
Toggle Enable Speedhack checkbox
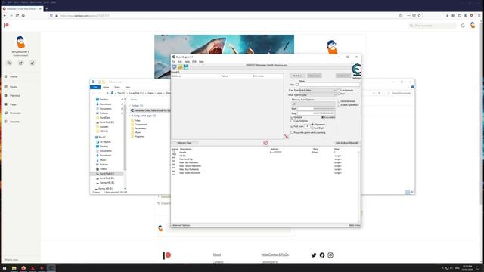pyautogui.click(x=339, y=105)
